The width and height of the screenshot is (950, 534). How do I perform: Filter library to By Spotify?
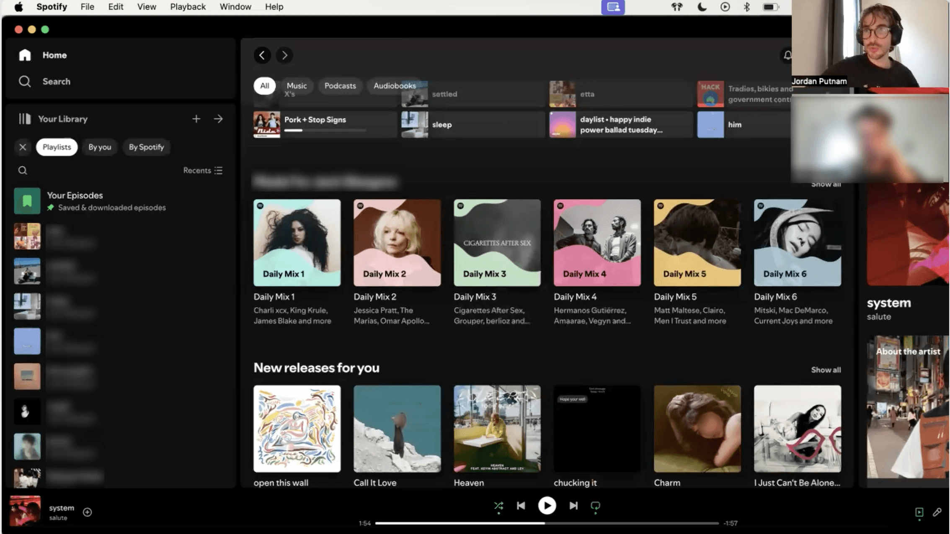pyautogui.click(x=146, y=147)
